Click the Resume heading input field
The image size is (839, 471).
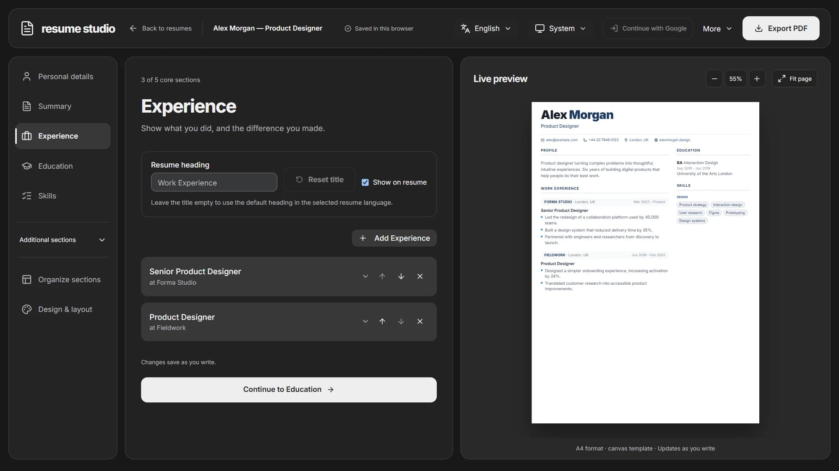pyautogui.click(x=214, y=183)
